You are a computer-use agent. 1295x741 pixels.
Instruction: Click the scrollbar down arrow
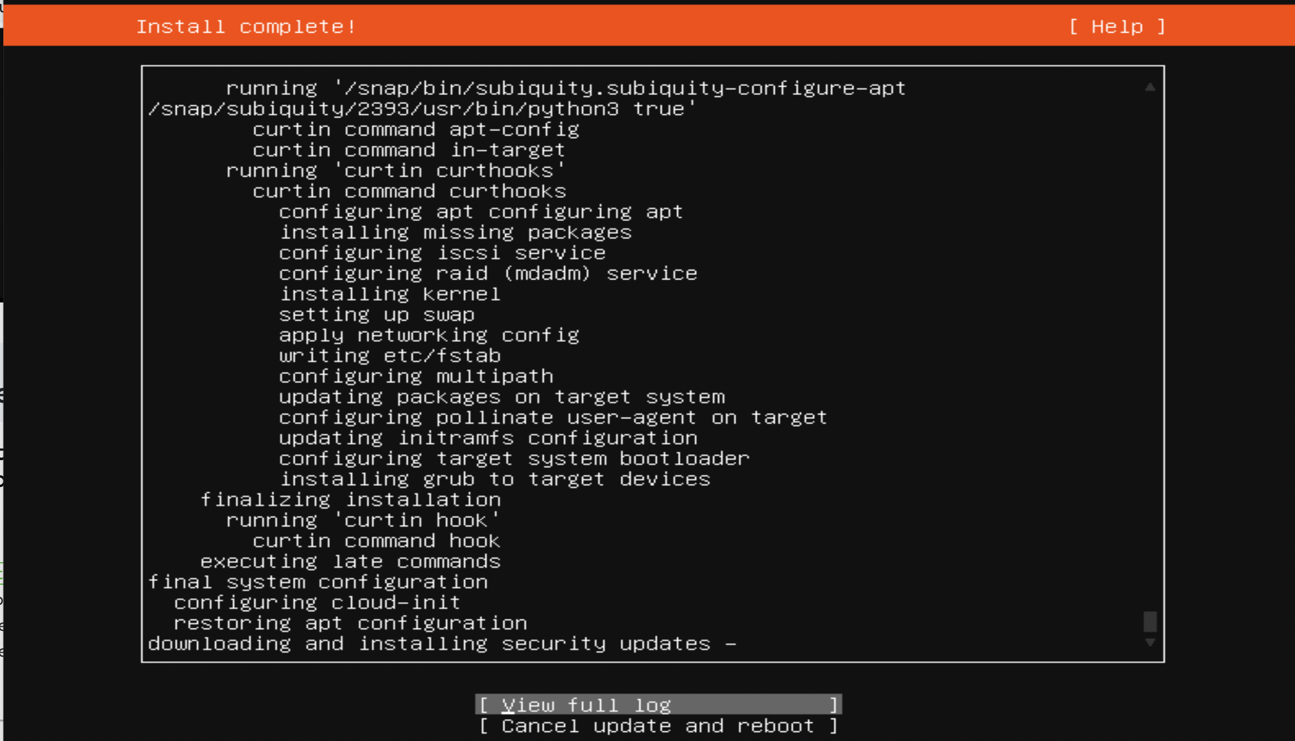click(1150, 641)
